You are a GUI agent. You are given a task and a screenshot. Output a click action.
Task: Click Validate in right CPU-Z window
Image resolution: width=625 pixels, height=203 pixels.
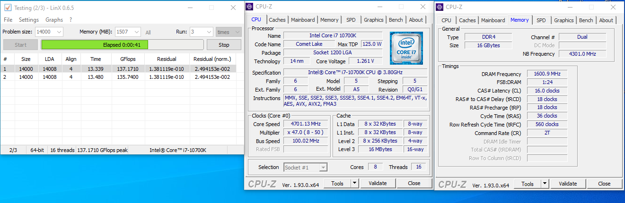(568, 184)
